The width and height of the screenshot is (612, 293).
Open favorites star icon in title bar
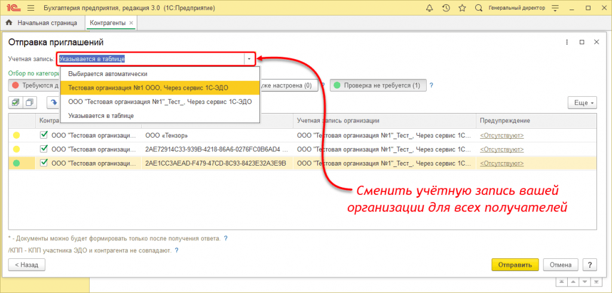click(462, 8)
